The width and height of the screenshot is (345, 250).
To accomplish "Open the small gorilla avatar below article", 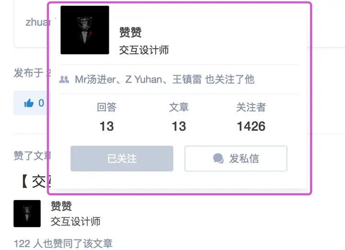I will click(x=27, y=214).
